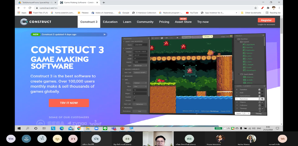Open a new browser tab
Image resolution: width=298 pixels, height=146 pixels.
click(x=104, y=3)
